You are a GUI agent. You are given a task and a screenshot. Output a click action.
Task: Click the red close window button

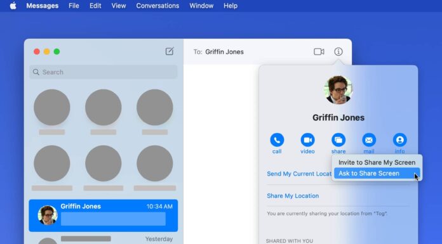[37, 51]
